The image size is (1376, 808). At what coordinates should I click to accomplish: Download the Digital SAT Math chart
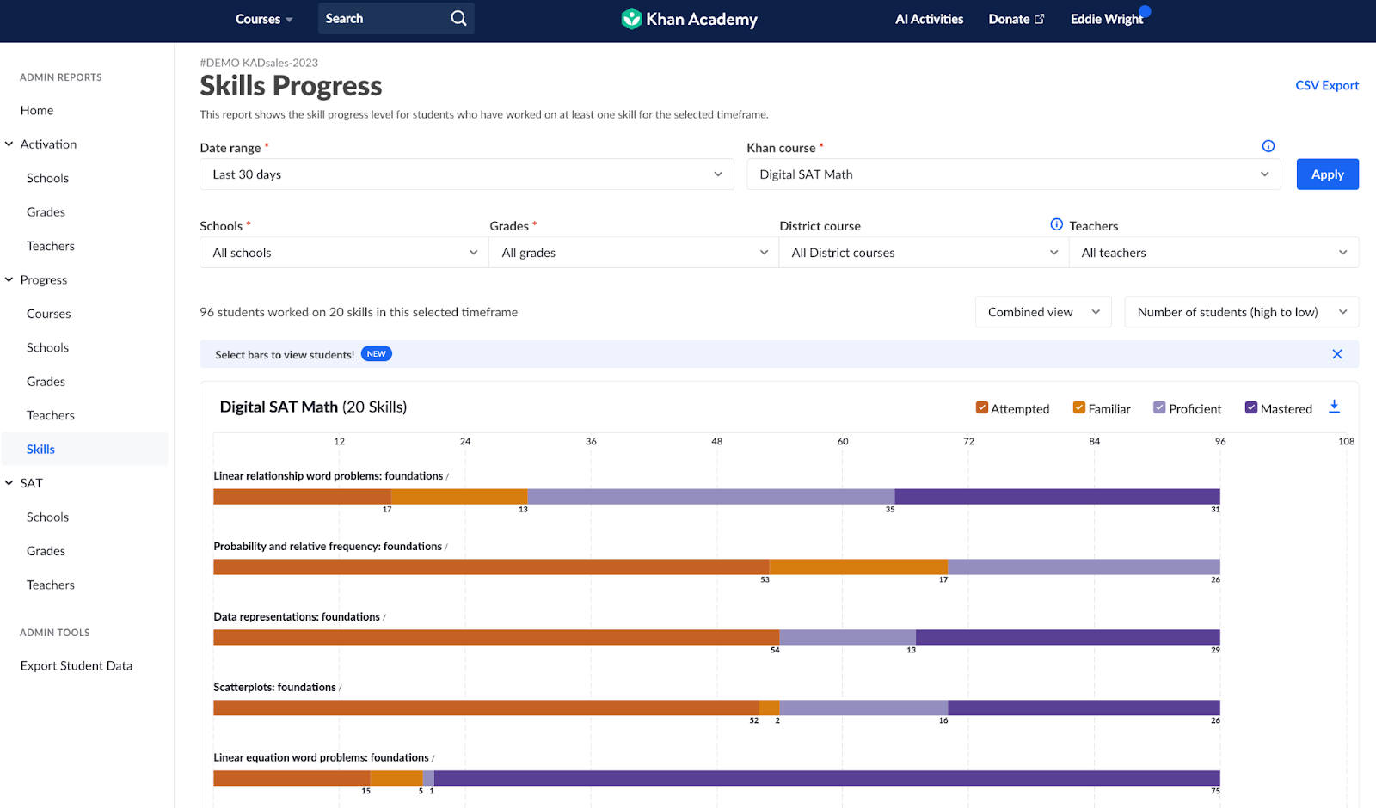pos(1335,407)
